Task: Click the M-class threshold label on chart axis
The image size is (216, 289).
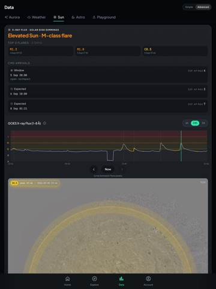Action: click(x=8, y=143)
